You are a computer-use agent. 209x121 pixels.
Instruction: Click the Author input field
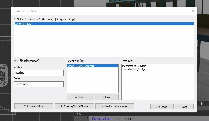tap(39, 73)
